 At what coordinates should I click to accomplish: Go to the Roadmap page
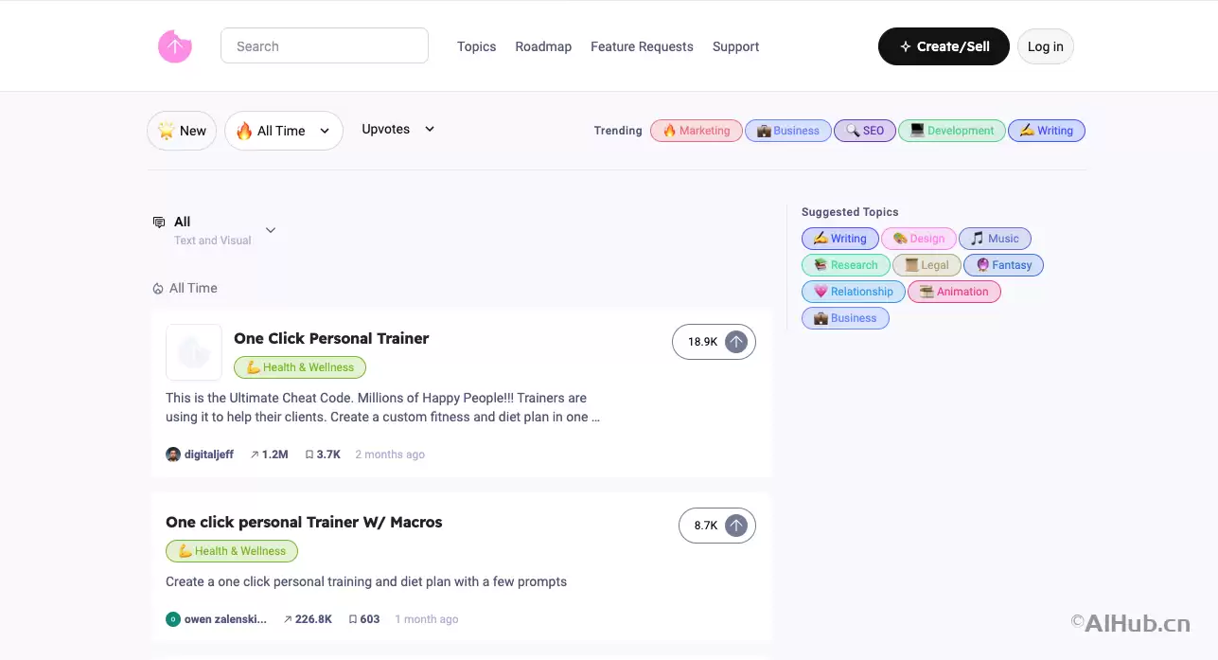(x=543, y=46)
